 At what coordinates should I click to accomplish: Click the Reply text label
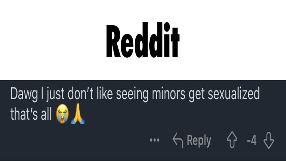click(199, 141)
